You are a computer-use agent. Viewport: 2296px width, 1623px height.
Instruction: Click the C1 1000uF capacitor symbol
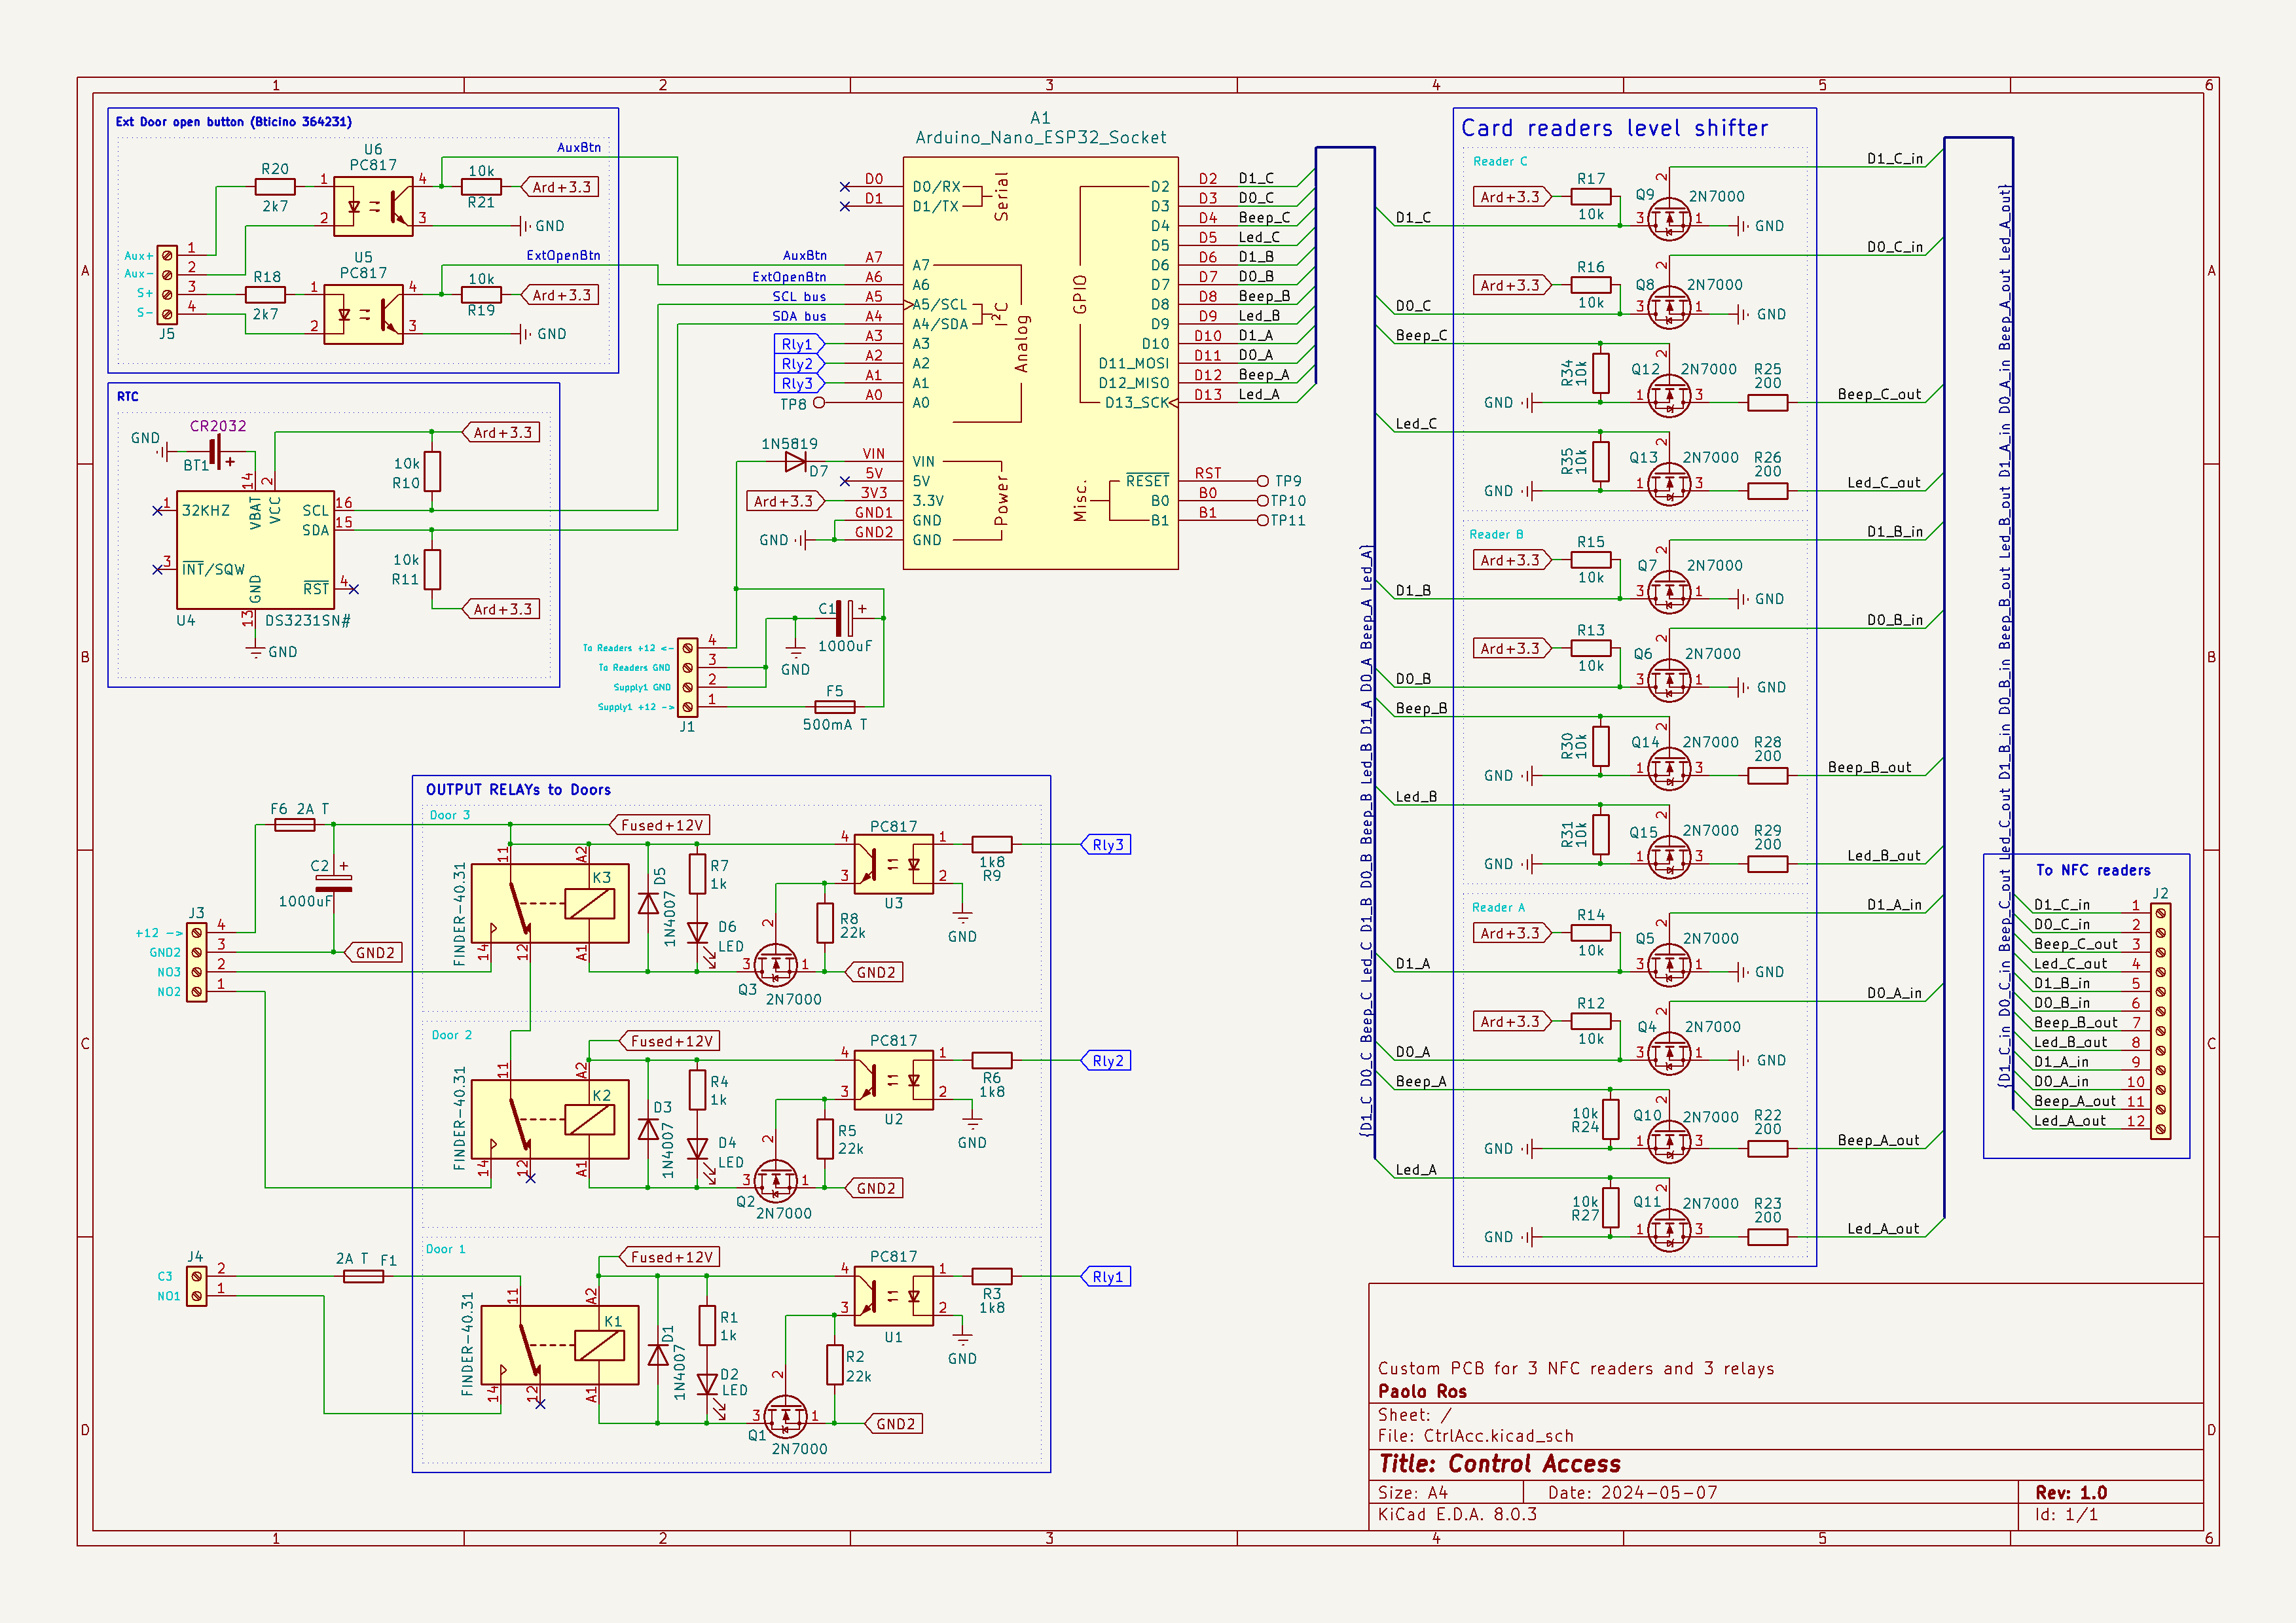(845, 618)
